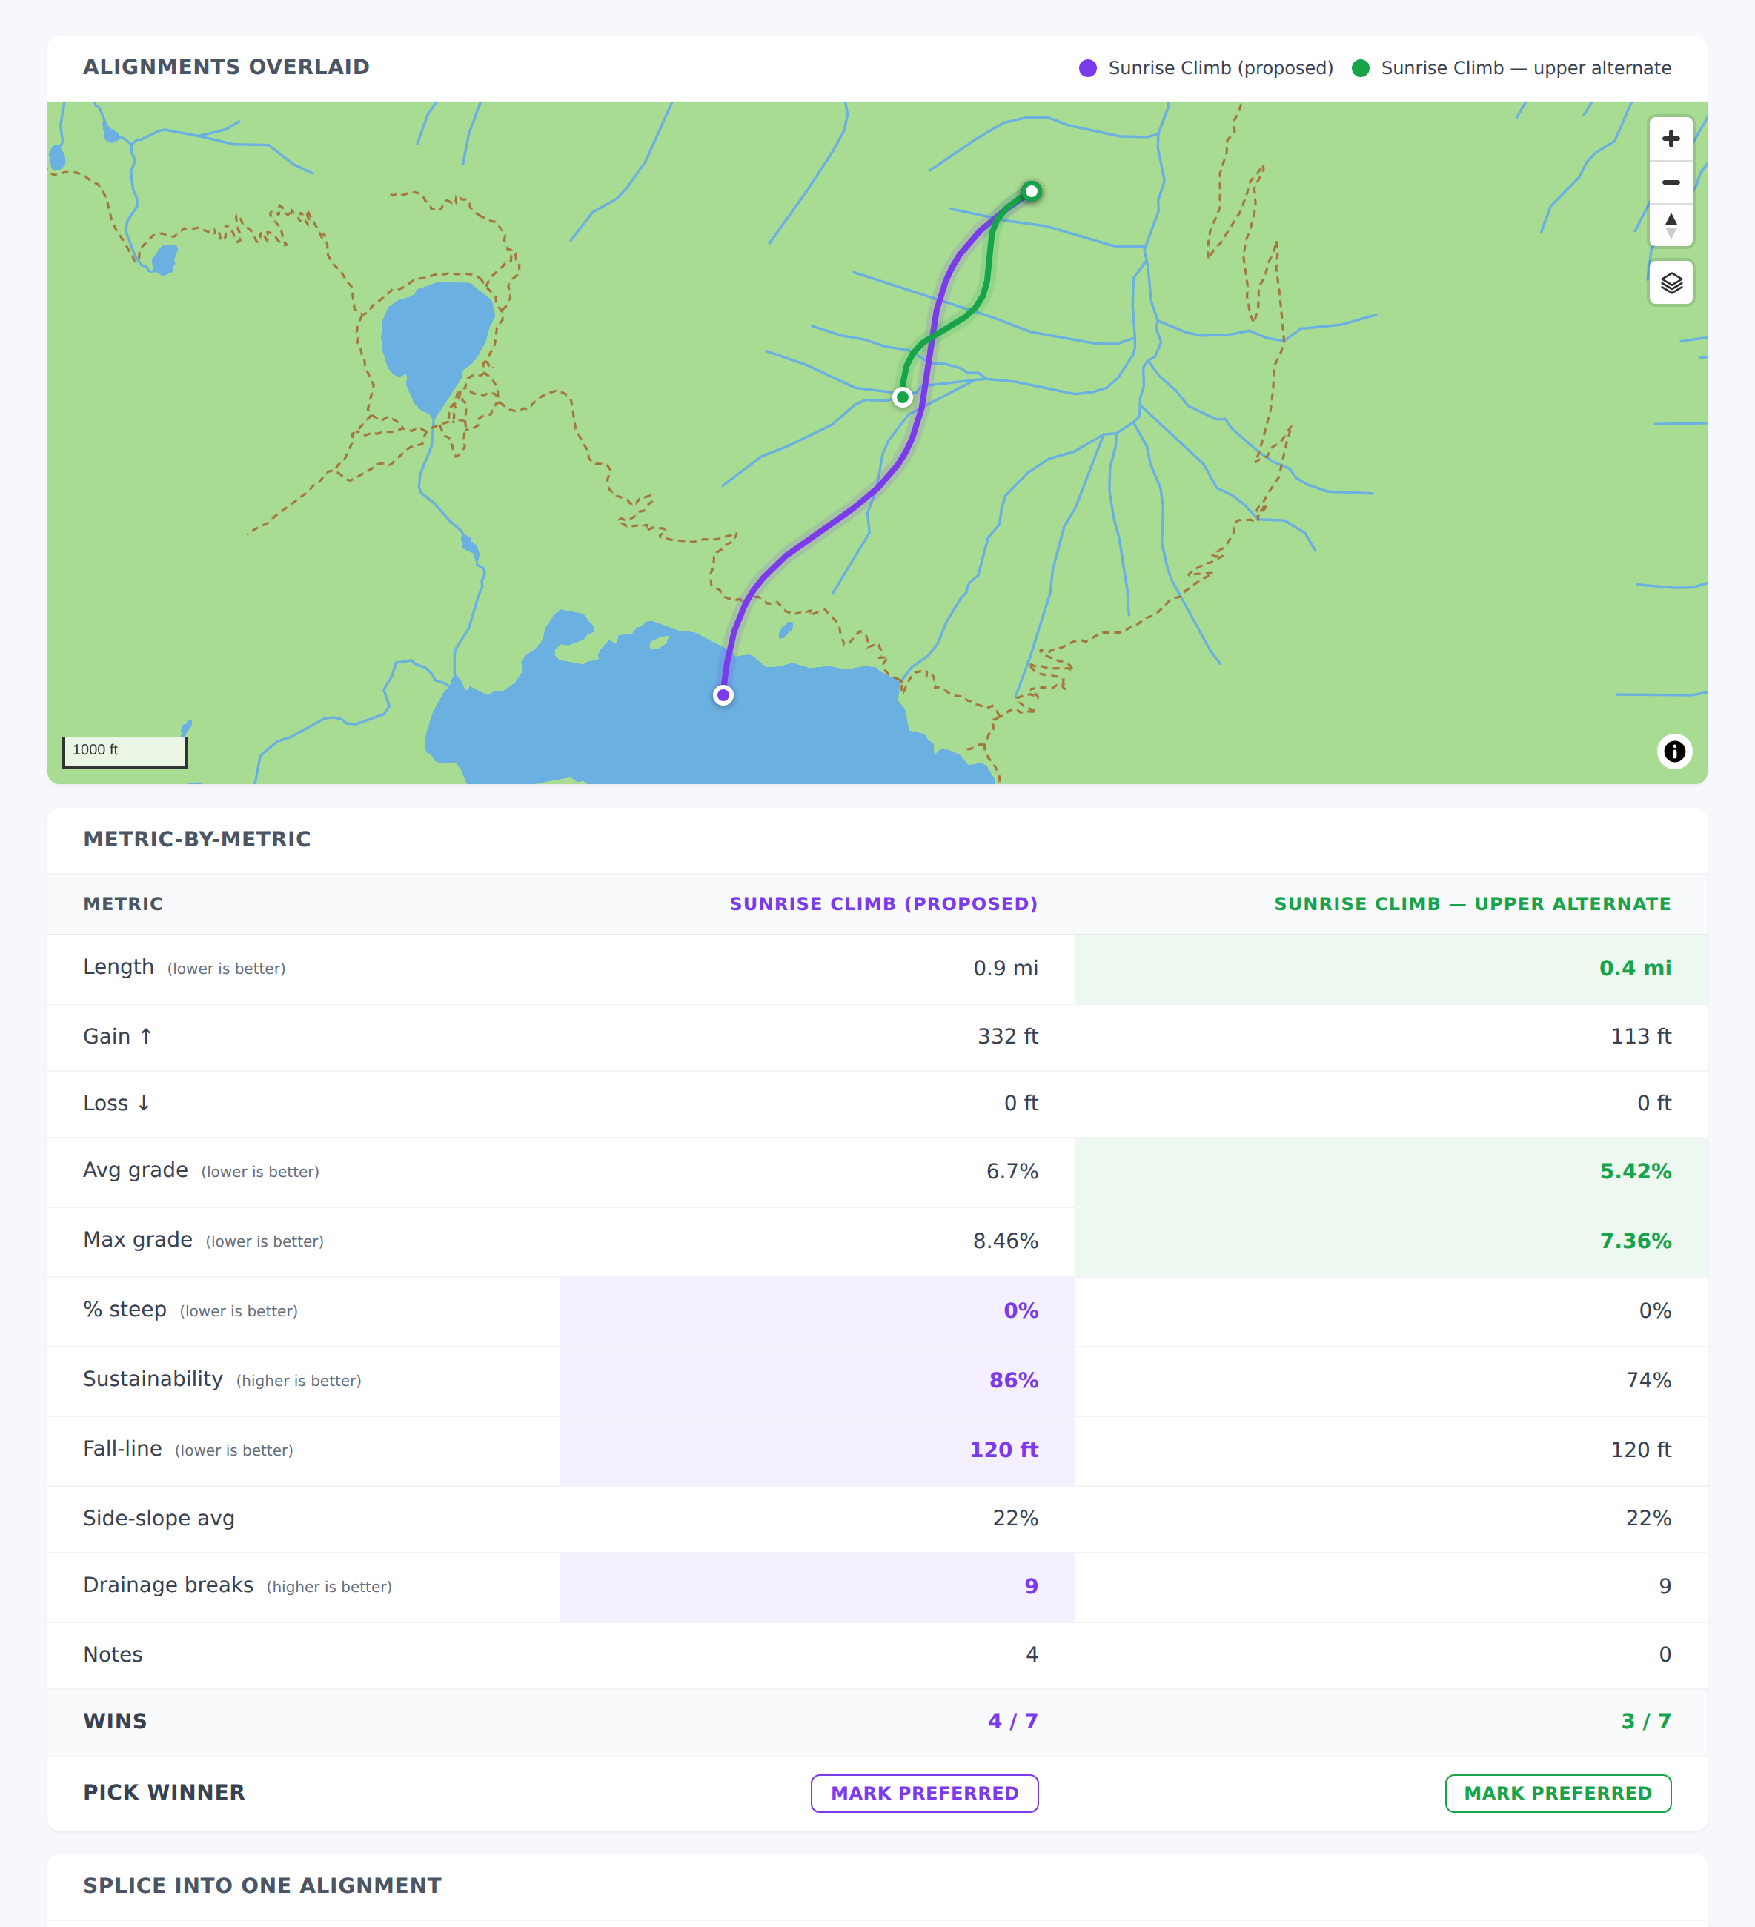Select the Sunrise Climb (proposed) column header
Screen dimensions: 1755x1927
(x=883, y=903)
